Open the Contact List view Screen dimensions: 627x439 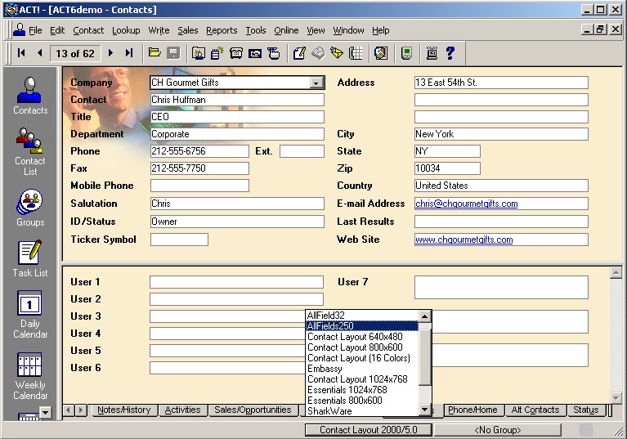(30, 152)
